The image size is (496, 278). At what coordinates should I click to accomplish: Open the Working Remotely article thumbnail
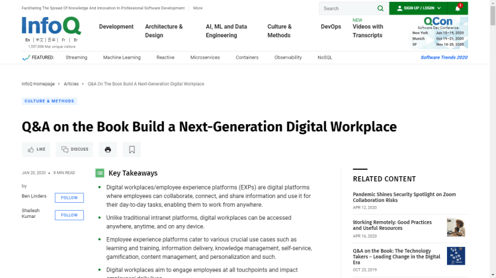[x=456, y=227]
